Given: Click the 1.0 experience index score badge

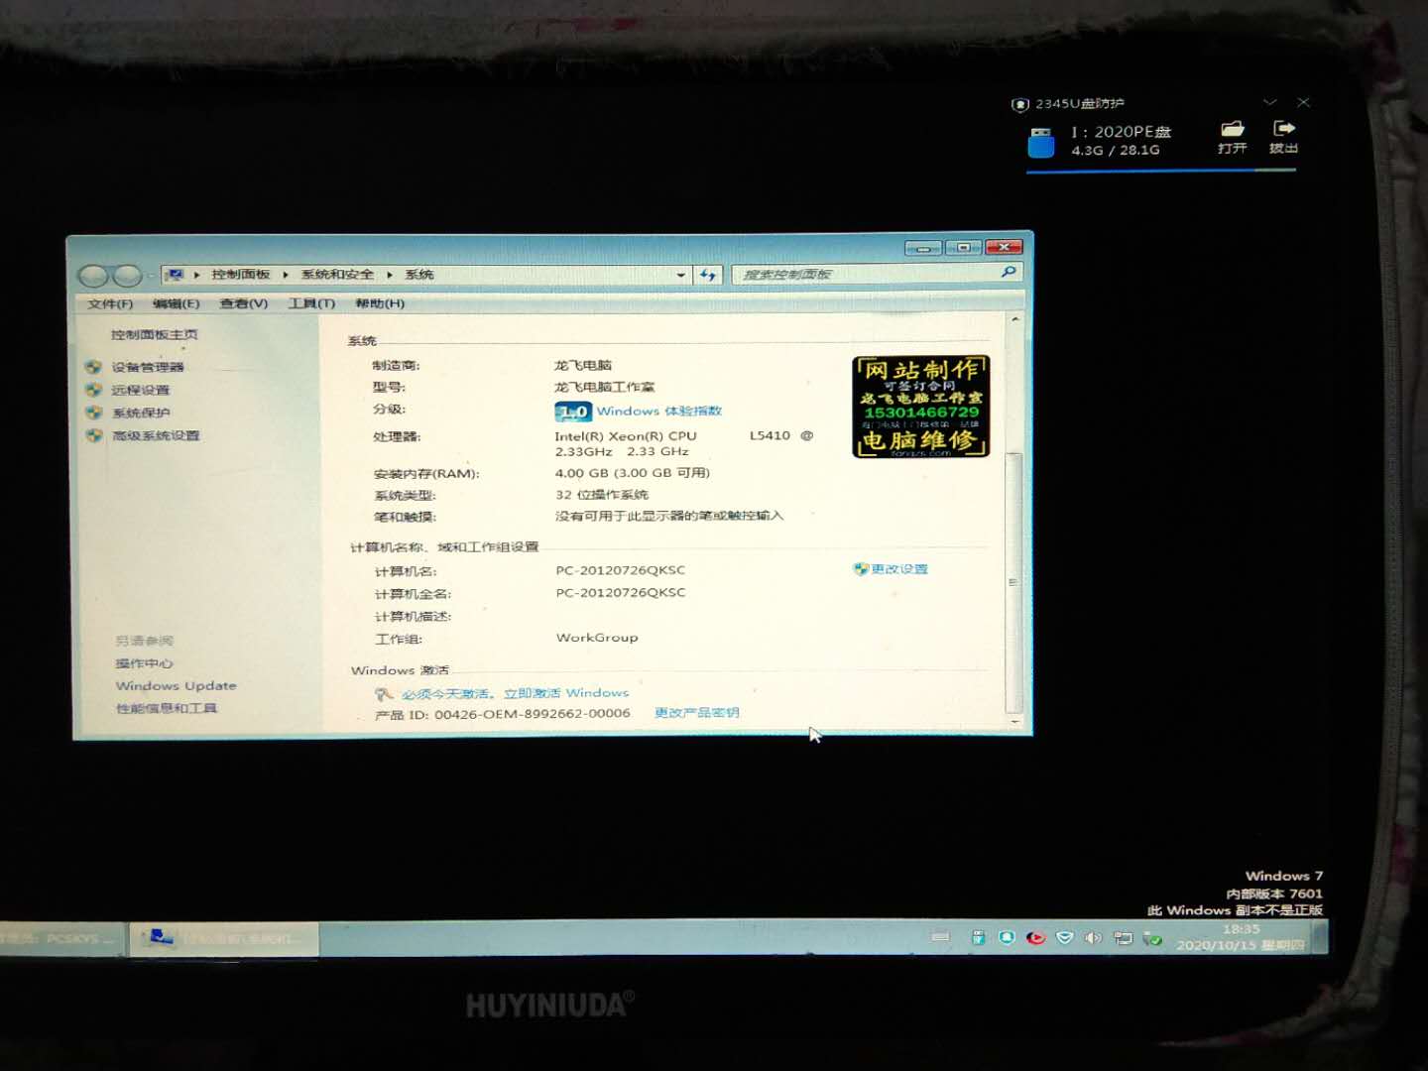Looking at the screenshot, I should click(573, 412).
